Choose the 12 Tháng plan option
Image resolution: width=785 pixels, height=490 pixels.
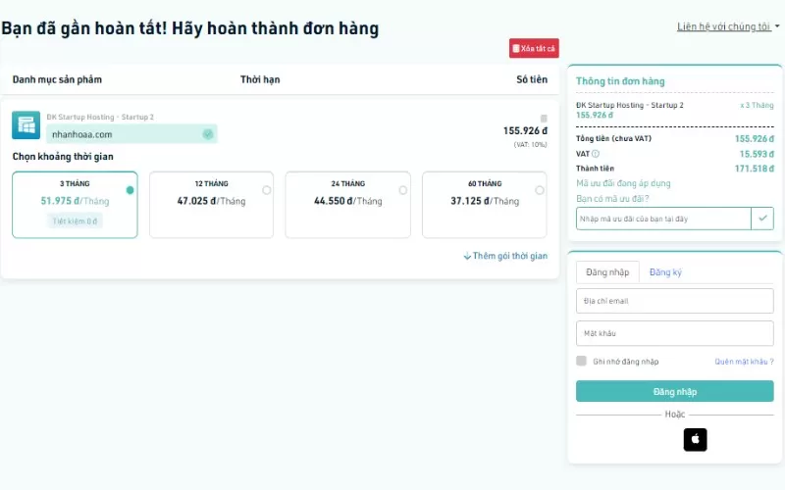tap(266, 190)
